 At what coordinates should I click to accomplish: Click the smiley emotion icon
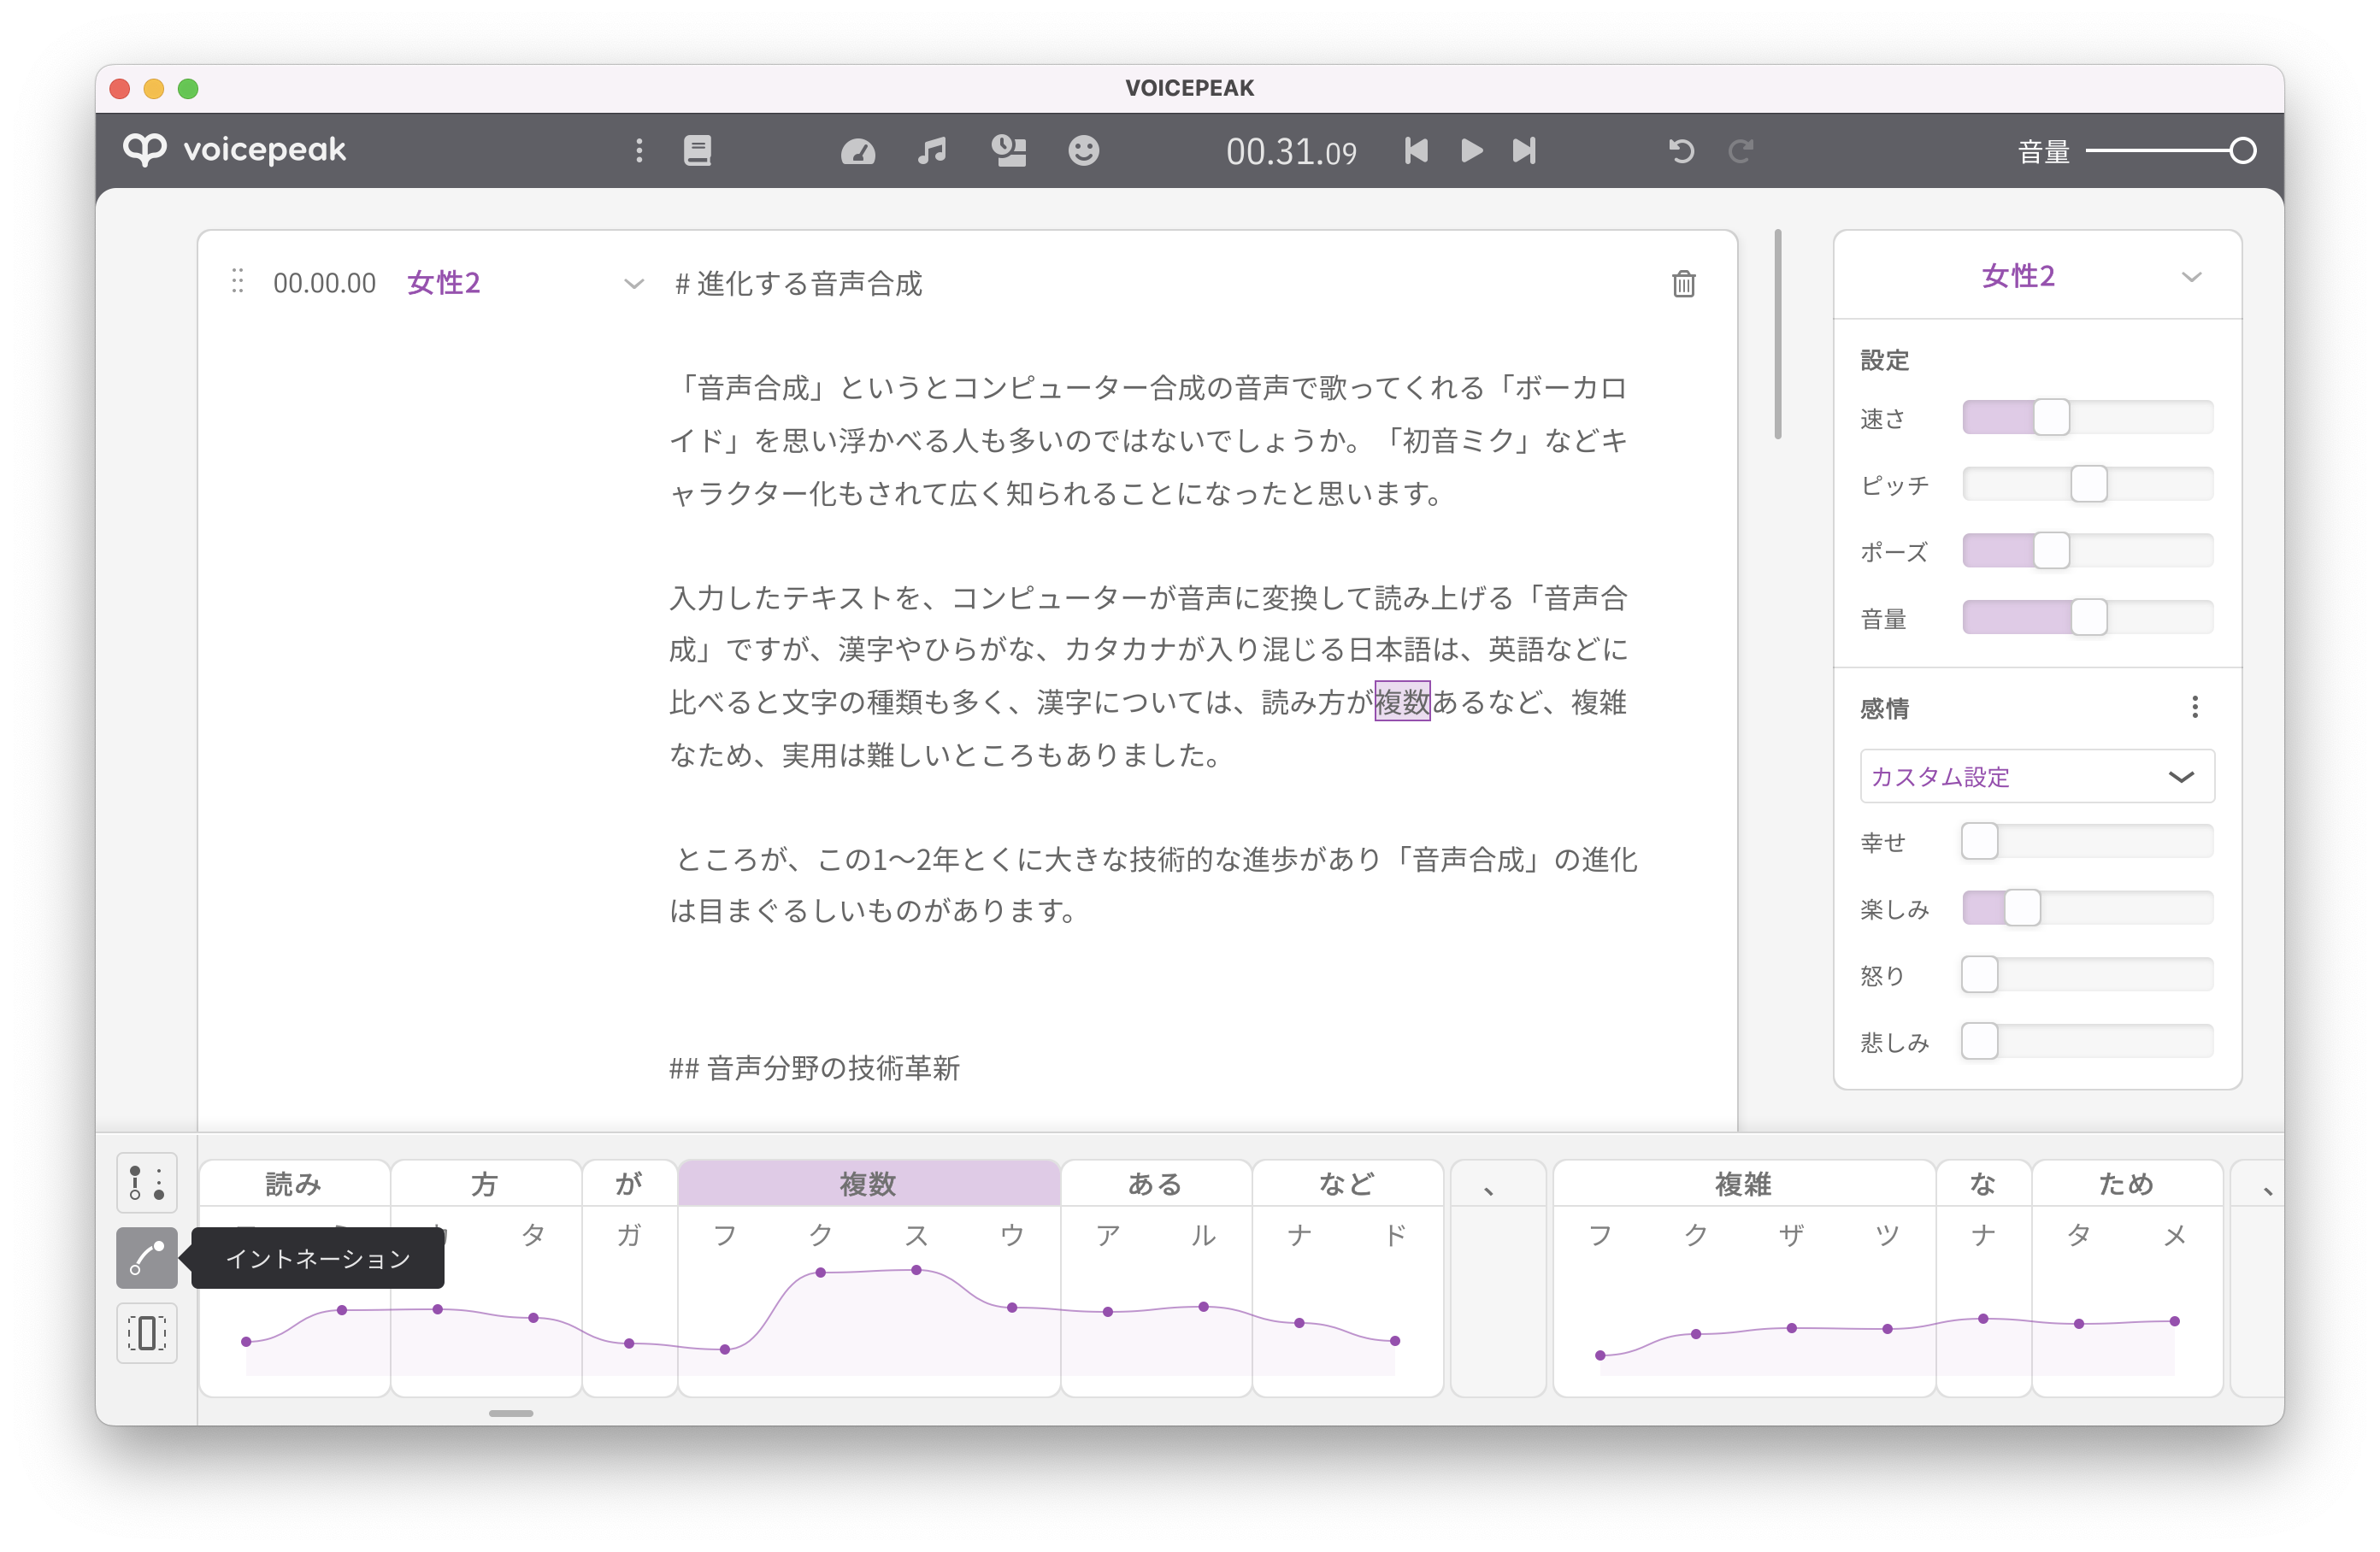(x=1083, y=151)
